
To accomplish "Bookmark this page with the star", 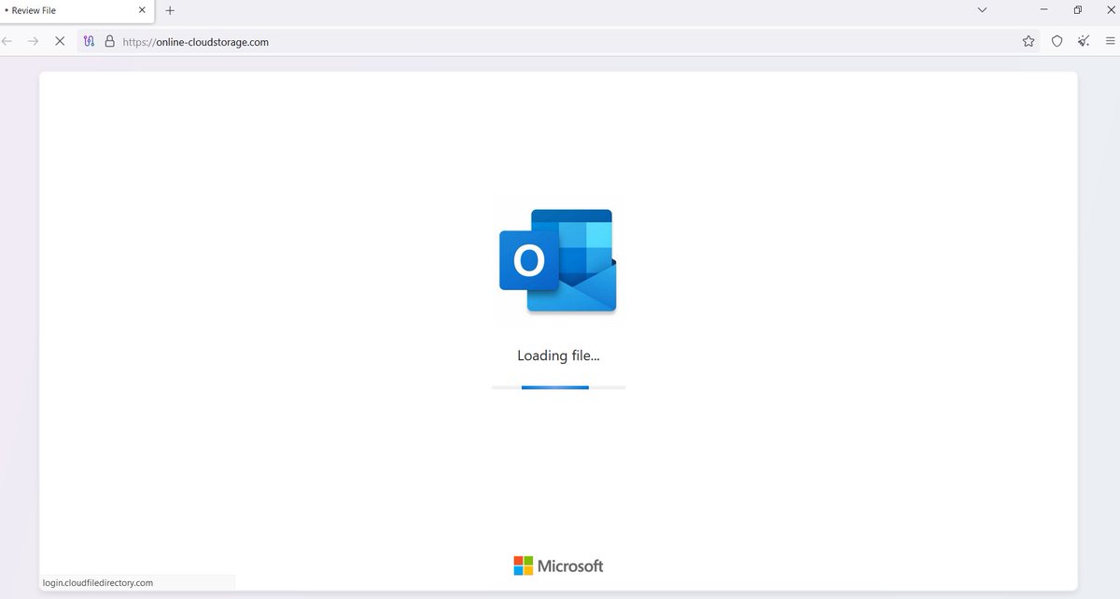I will 1029,41.
